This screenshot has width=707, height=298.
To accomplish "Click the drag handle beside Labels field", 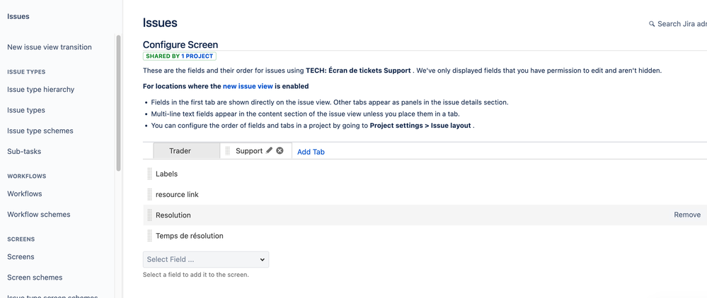I will [150, 174].
